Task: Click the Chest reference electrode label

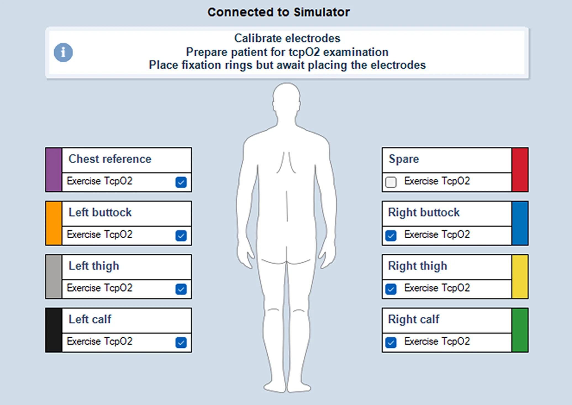Action: (x=110, y=159)
